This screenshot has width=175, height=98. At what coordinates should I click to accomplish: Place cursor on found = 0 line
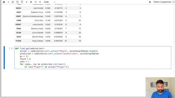click(25, 59)
